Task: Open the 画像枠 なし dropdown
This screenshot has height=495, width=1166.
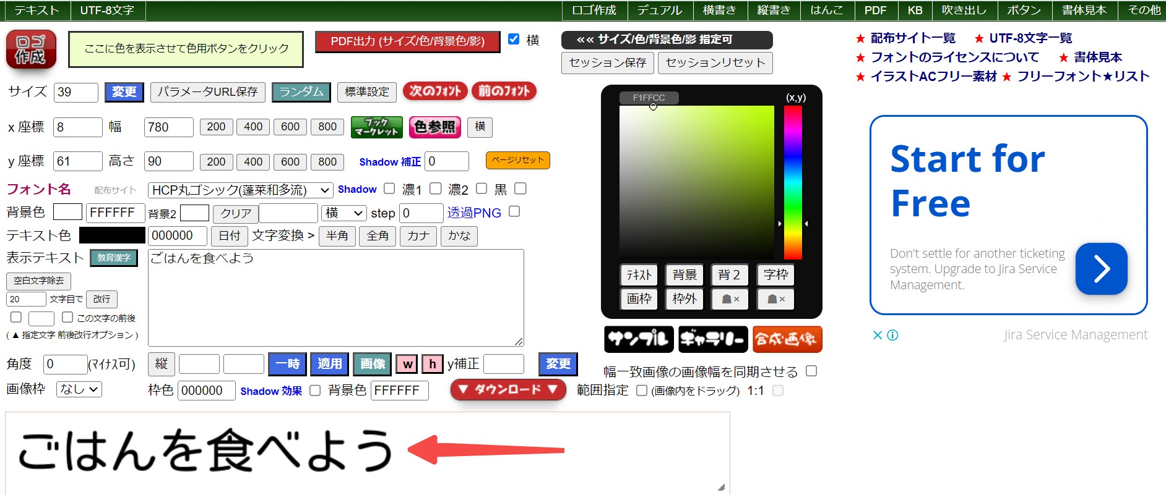Action: tap(79, 389)
